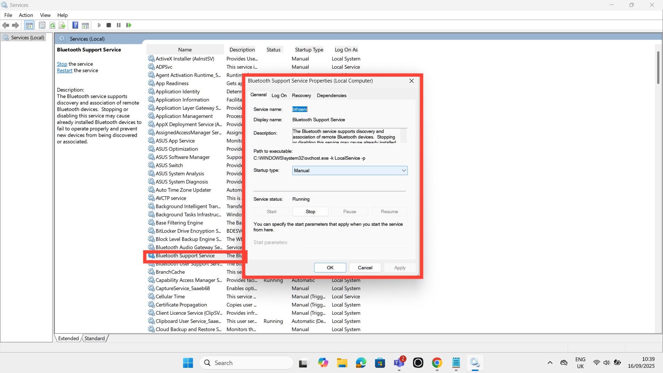Screen dimensions: 663x373
Task: Open the Action menu
Action: (26, 15)
